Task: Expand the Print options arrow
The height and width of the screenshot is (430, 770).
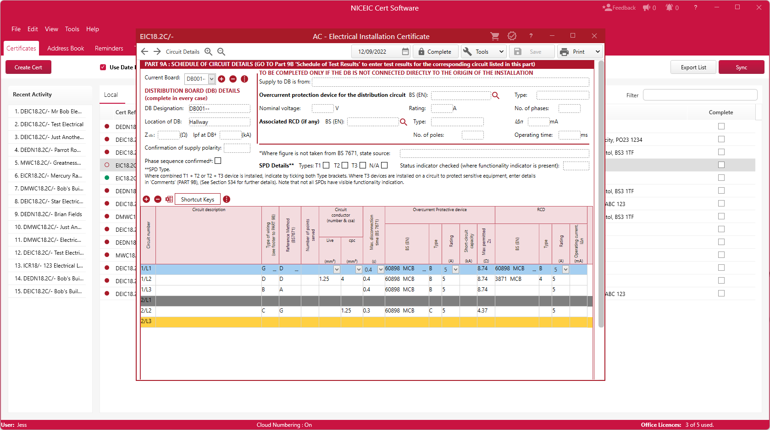Action: [598, 51]
